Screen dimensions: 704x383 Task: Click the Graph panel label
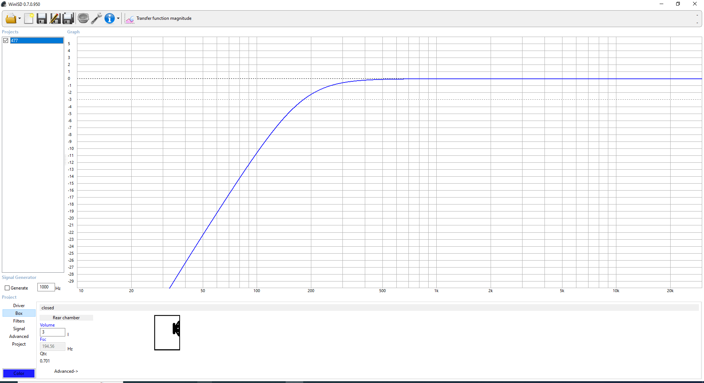[x=73, y=32]
